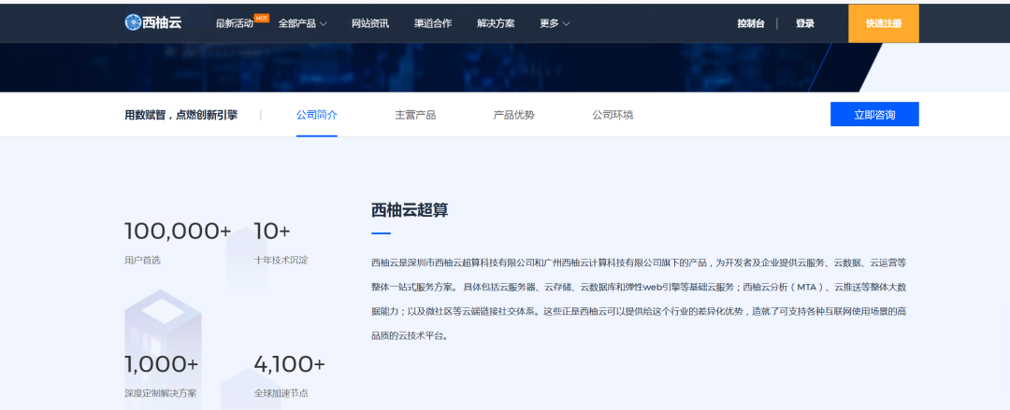The image size is (1010, 410).
Task: Expand the 全部产品 dropdown menu
Action: coord(303,23)
